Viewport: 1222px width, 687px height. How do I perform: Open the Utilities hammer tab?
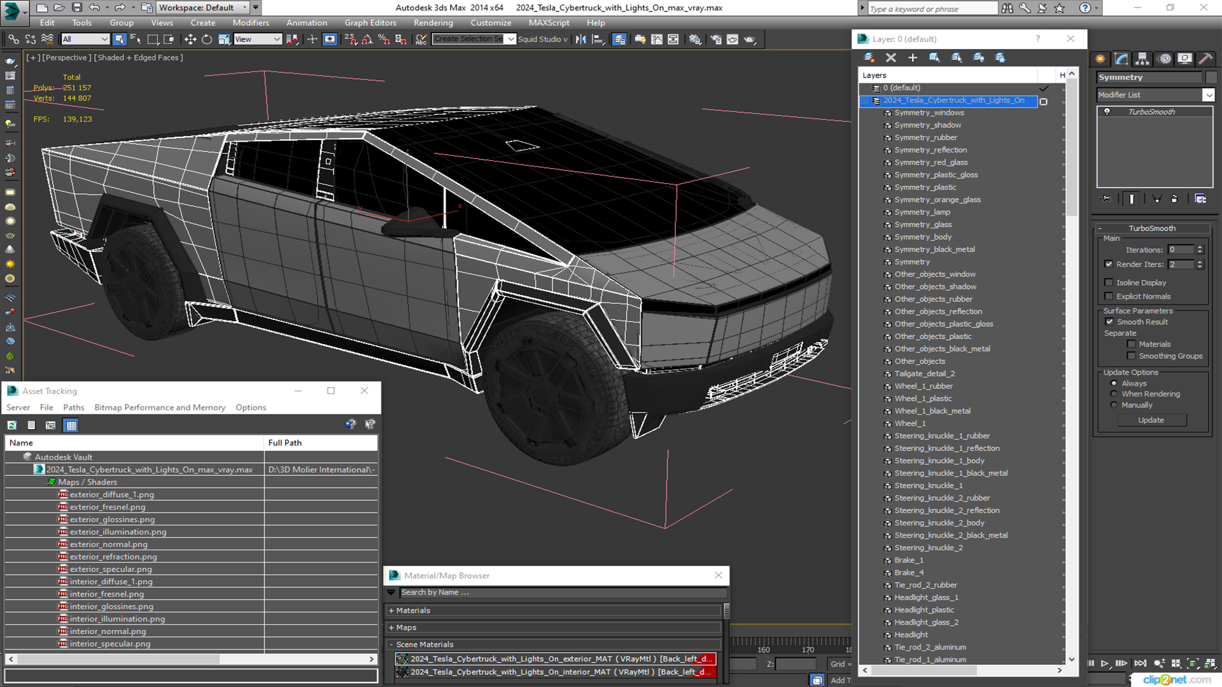(x=1206, y=59)
